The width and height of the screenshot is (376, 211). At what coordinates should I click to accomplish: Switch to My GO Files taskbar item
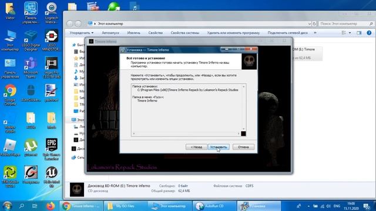[126, 206]
